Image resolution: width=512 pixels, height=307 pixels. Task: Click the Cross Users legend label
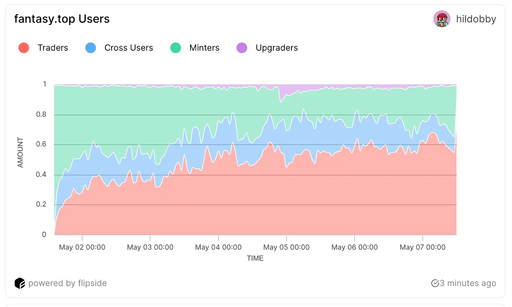coord(129,48)
